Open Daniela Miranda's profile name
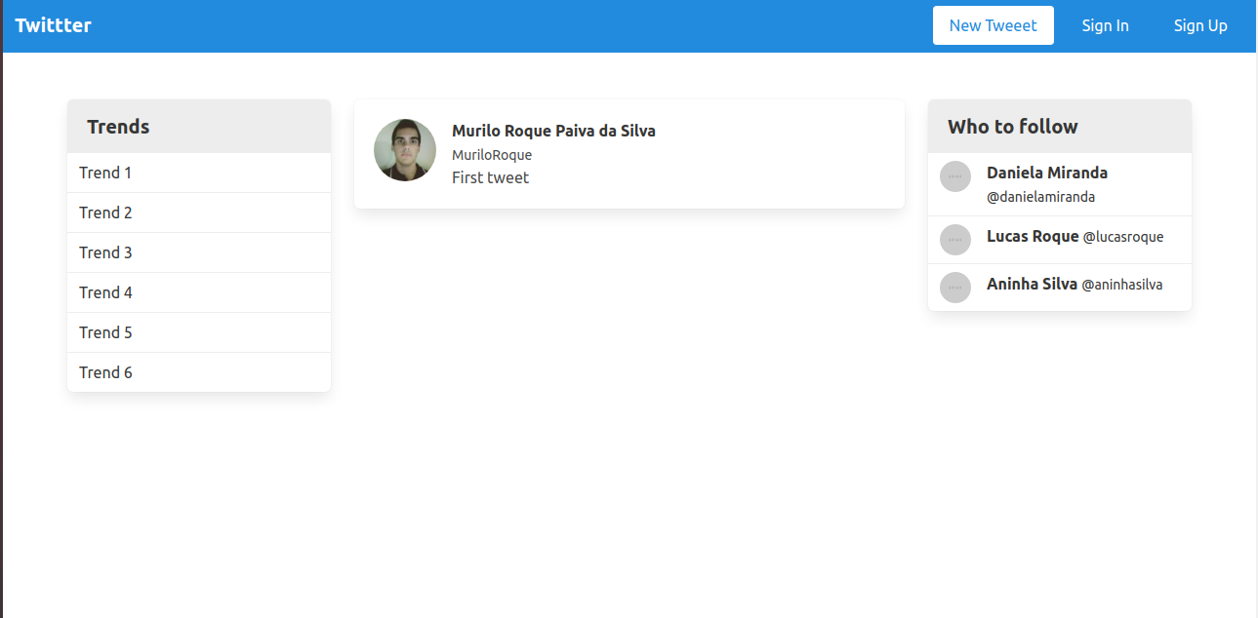Viewport: 1258px width, 618px height. (x=1047, y=173)
